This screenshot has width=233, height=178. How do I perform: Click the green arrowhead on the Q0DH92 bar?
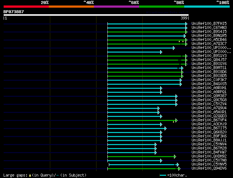coord(175,157)
